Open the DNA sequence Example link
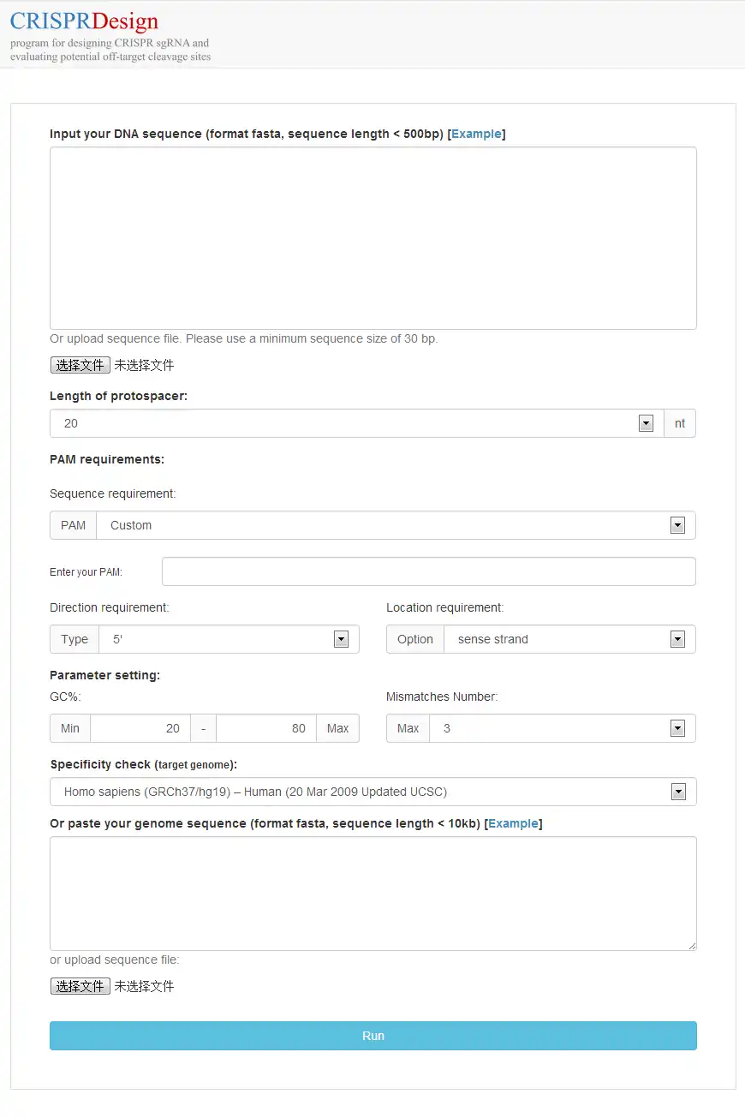This screenshot has width=745, height=1118. pos(477,134)
